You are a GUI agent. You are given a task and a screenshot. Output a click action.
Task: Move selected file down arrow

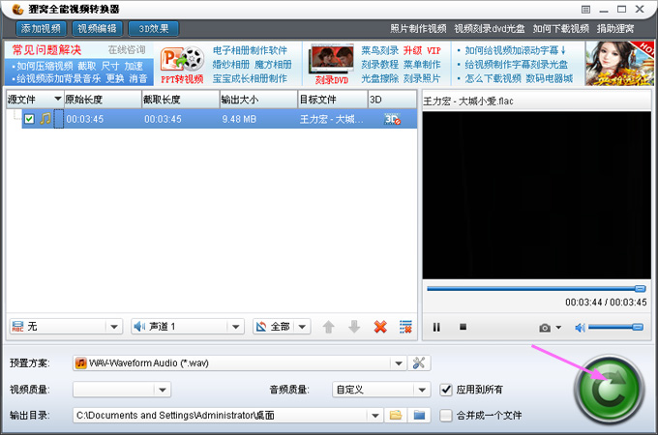tap(354, 327)
